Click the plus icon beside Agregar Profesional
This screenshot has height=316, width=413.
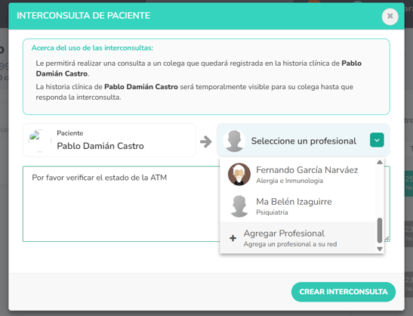[x=233, y=238]
